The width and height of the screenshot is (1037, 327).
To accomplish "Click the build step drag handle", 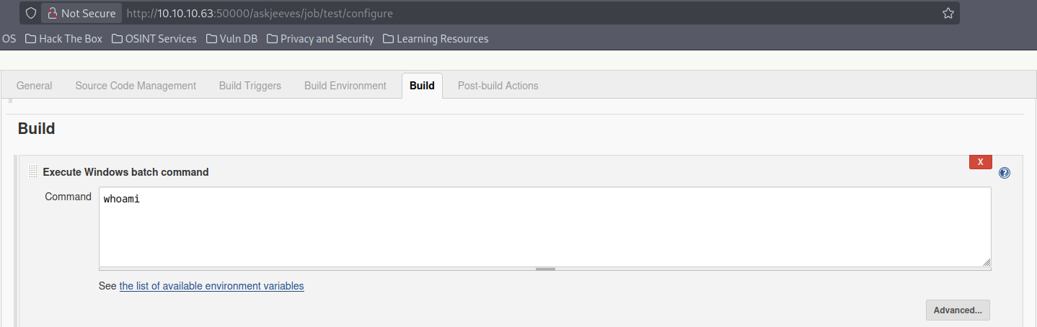I will tap(32, 172).
